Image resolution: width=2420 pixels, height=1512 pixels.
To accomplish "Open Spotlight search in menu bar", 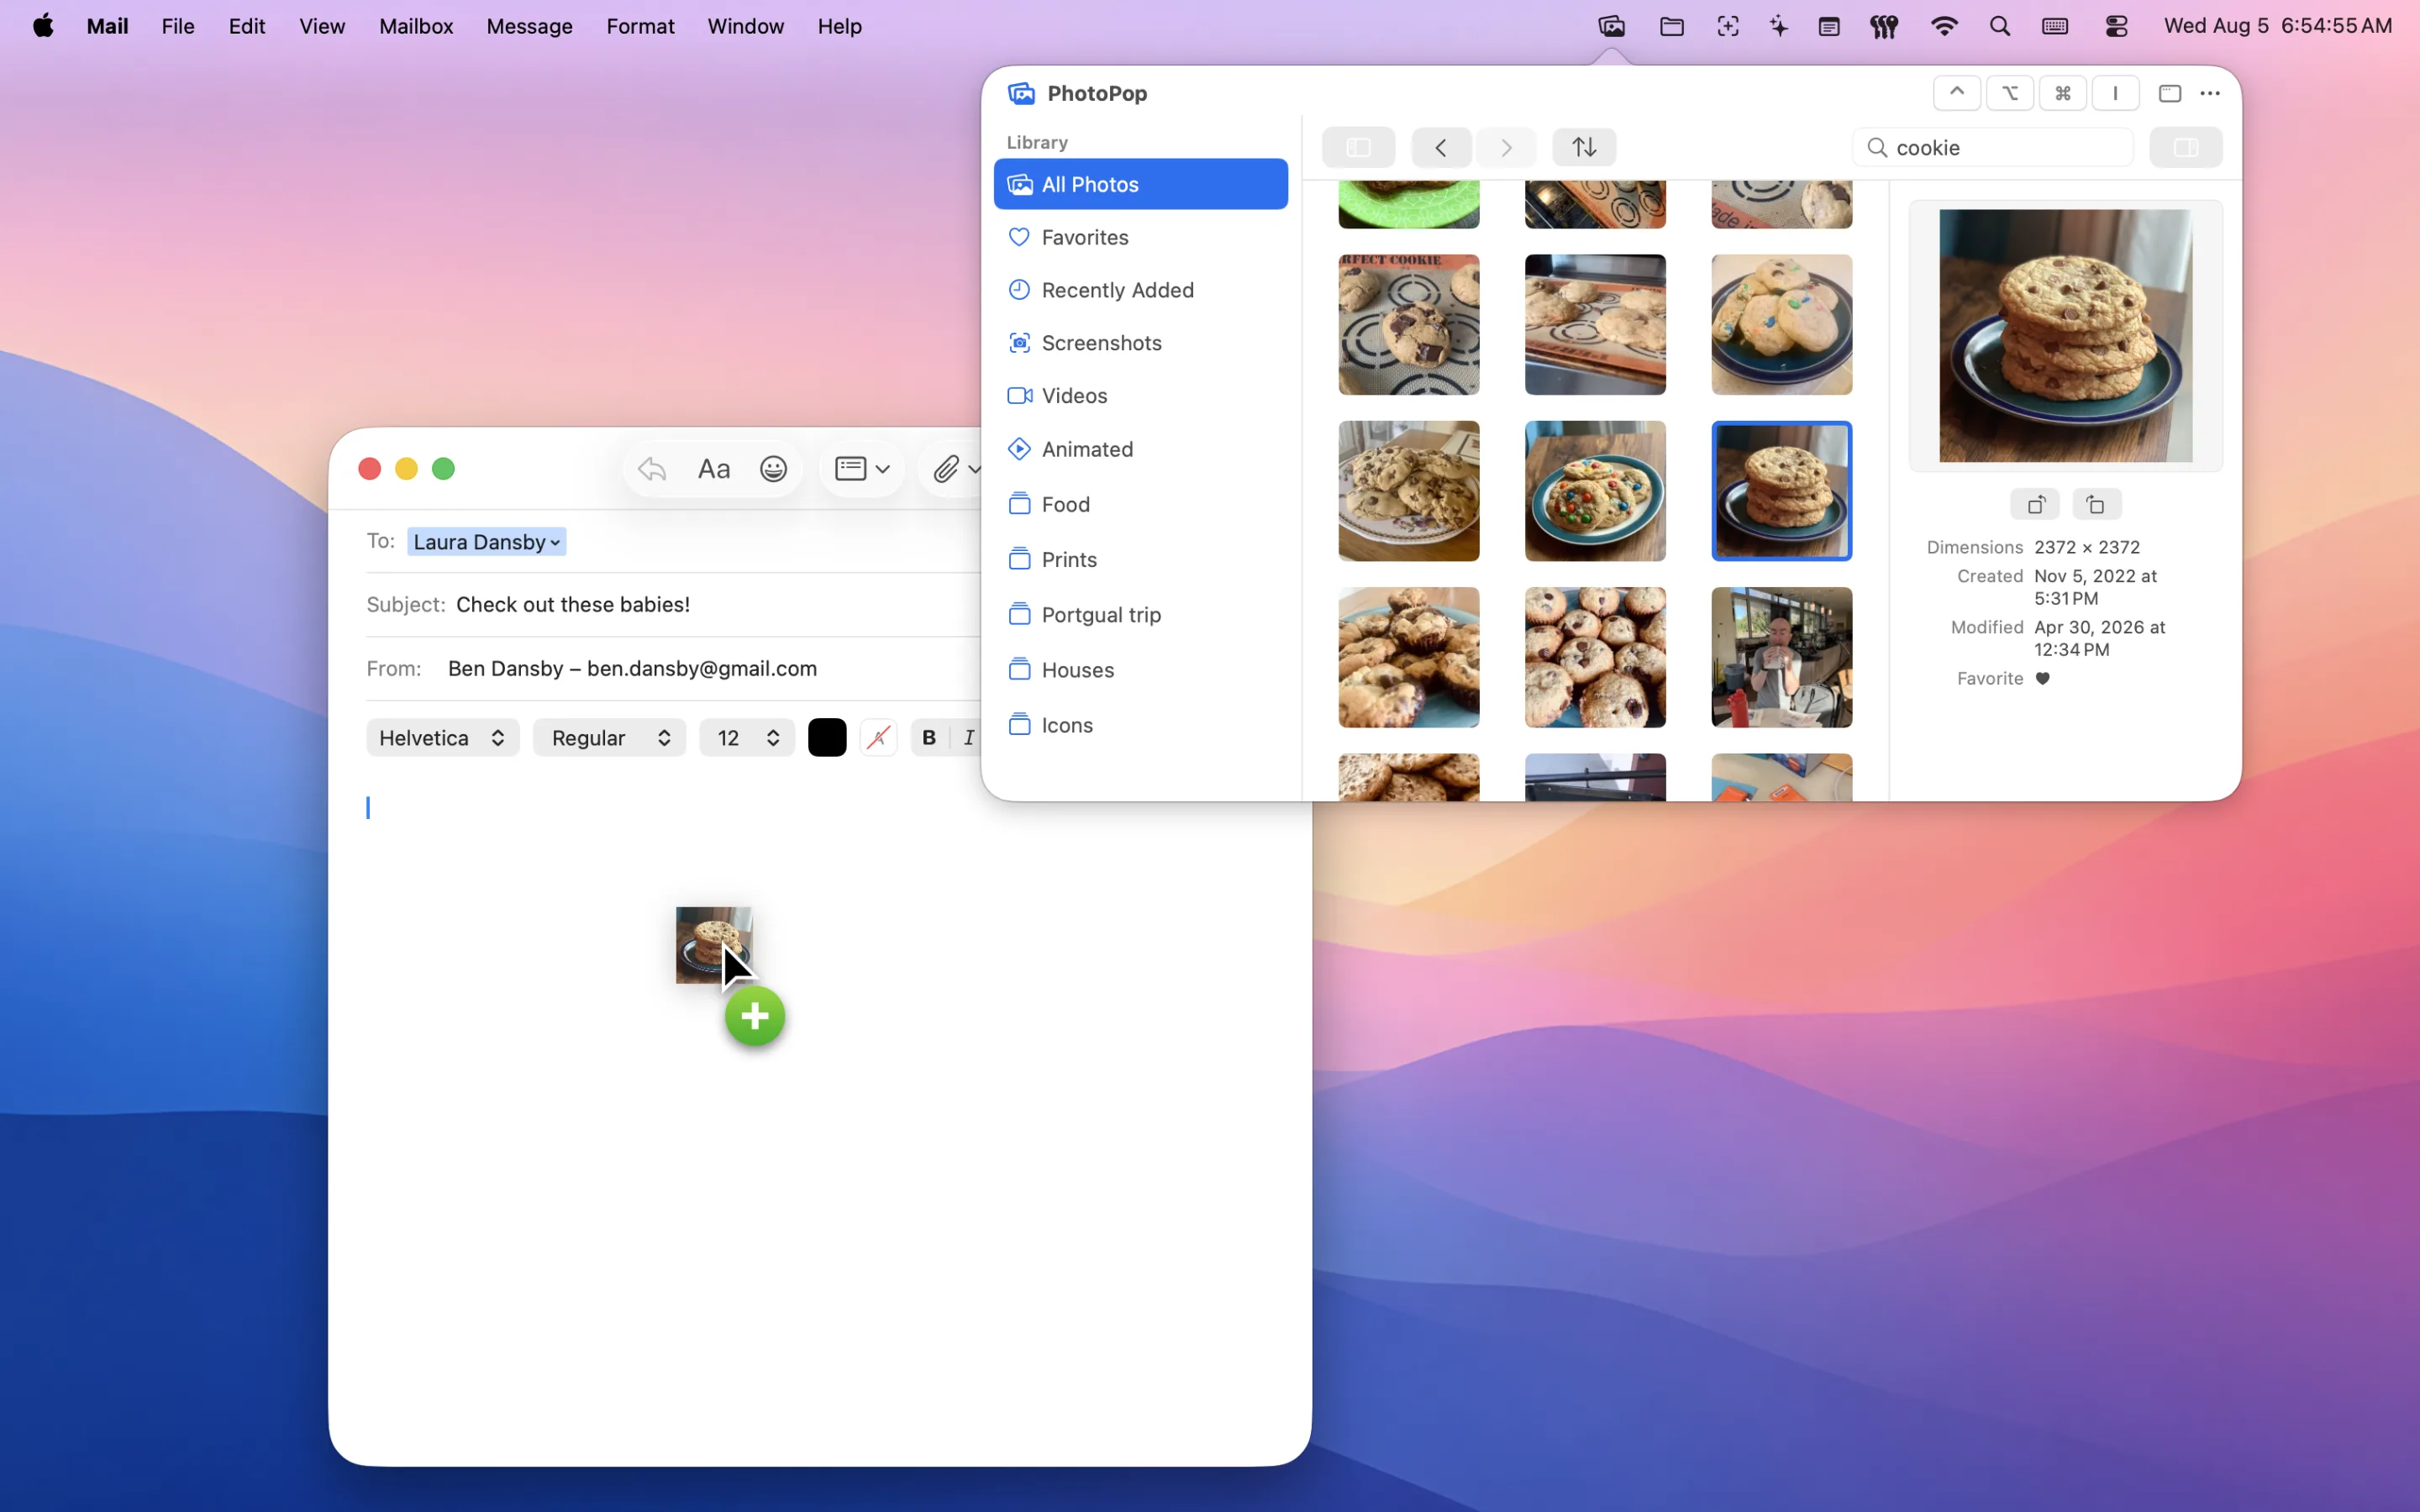I will pyautogui.click(x=1999, y=27).
